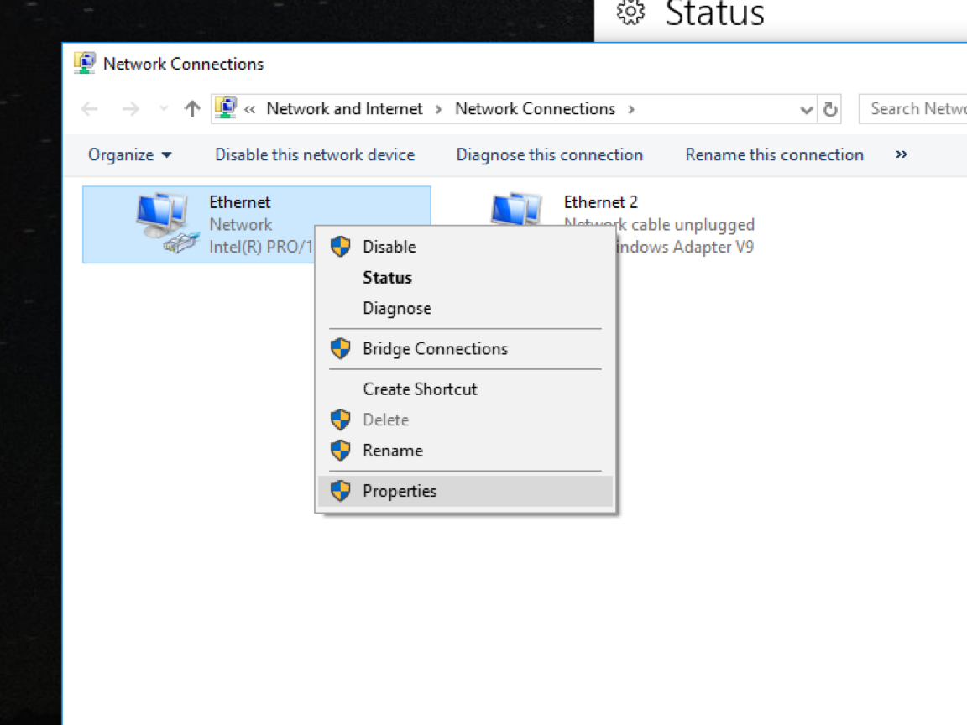
Task: Select Bridge Connections menu entry
Action: coord(465,349)
